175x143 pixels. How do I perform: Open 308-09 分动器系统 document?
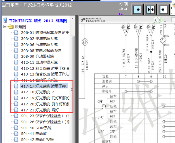coord(37,56)
